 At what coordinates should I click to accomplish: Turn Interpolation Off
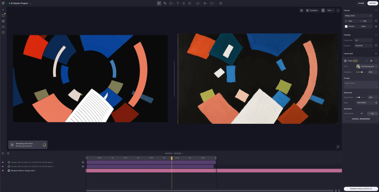pyautogui.click(x=362, y=113)
